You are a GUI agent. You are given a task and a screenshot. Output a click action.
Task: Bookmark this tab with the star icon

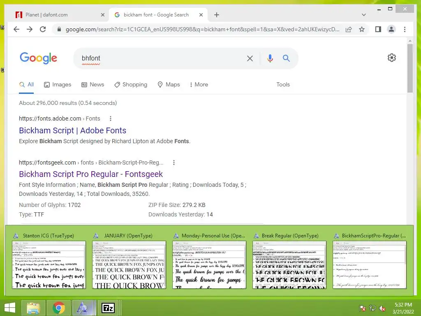point(362,29)
